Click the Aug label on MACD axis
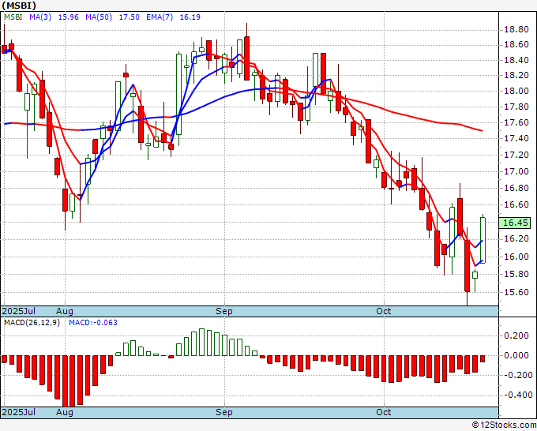537x431 pixels. [x=65, y=412]
